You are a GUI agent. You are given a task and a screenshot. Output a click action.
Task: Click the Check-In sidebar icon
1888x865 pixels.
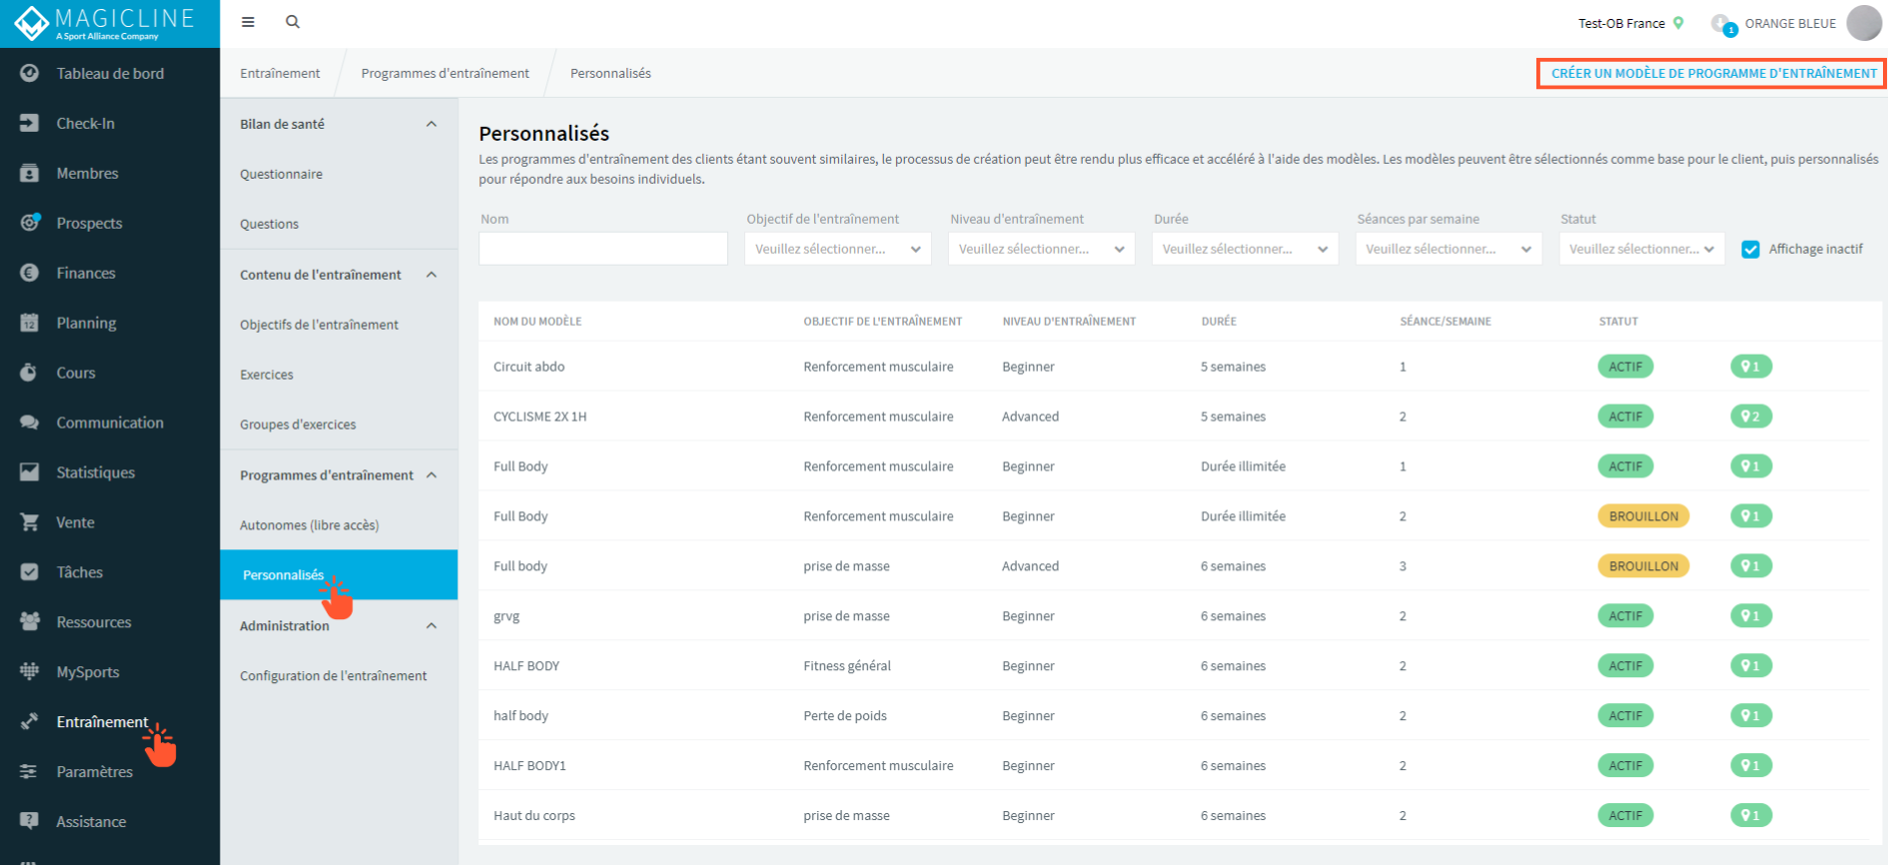(x=30, y=123)
